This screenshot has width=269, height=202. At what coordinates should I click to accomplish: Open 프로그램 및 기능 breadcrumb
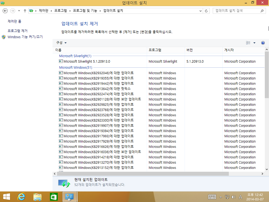(x=85, y=11)
